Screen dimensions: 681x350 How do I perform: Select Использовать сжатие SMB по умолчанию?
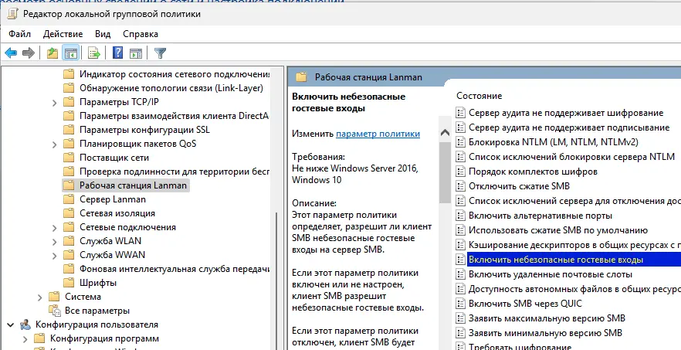pyautogui.click(x=558, y=230)
